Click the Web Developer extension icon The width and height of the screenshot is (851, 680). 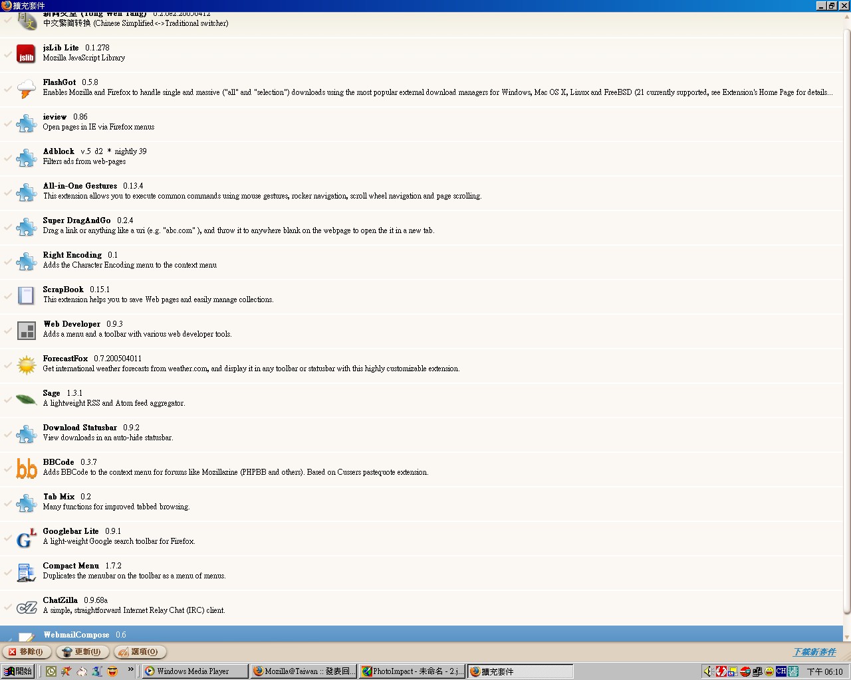click(x=26, y=330)
